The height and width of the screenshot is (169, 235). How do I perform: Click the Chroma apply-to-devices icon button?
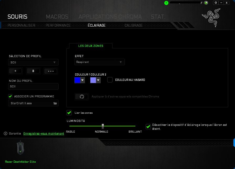(81, 97)
